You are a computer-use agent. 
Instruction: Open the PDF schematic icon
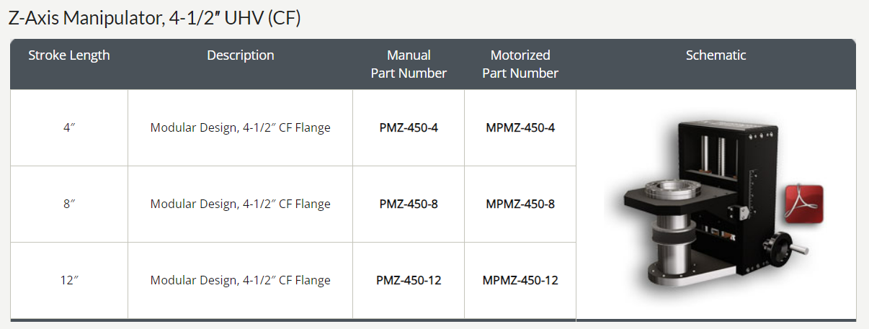(x=804, y=204)
